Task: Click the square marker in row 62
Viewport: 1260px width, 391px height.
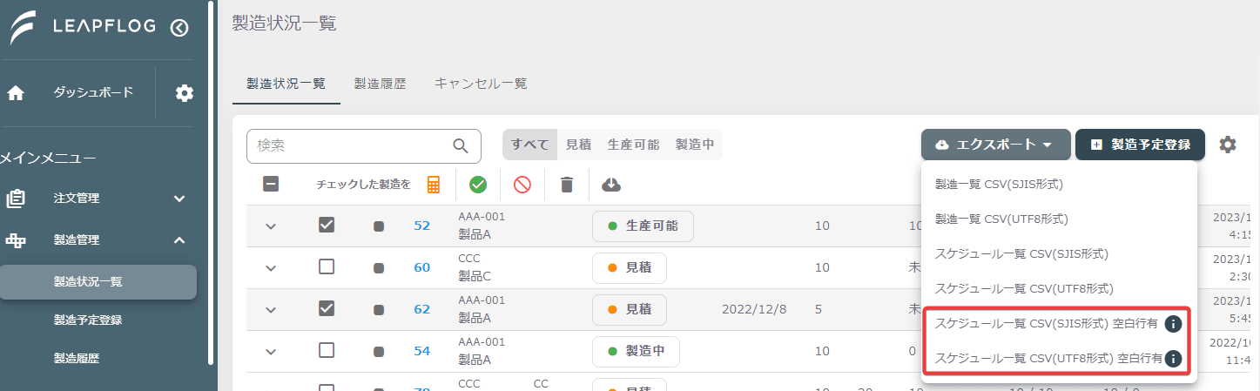Action: 379,309
